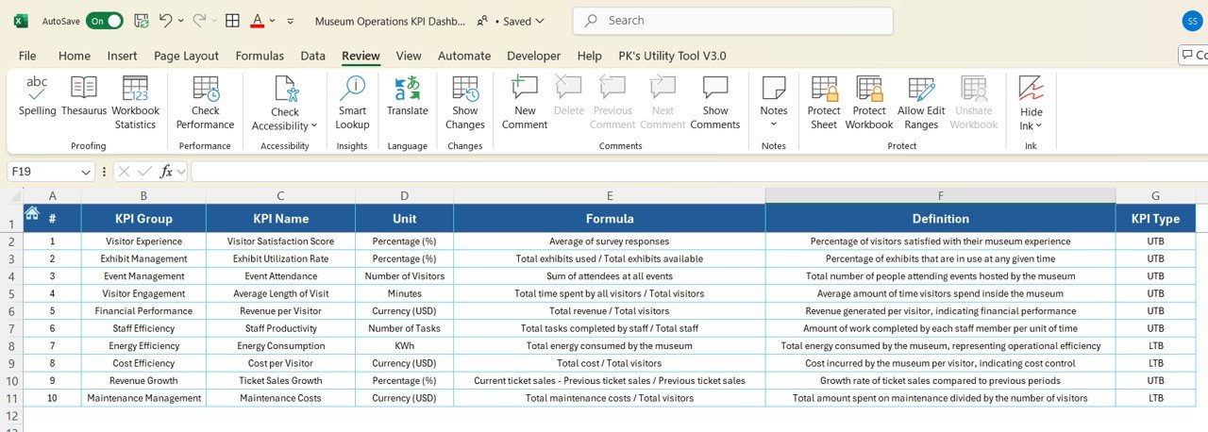Switch to the Home tab

pos(75,56)
